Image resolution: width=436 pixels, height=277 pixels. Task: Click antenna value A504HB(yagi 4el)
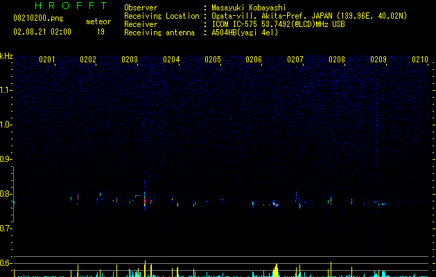click(x=245, y=33)
